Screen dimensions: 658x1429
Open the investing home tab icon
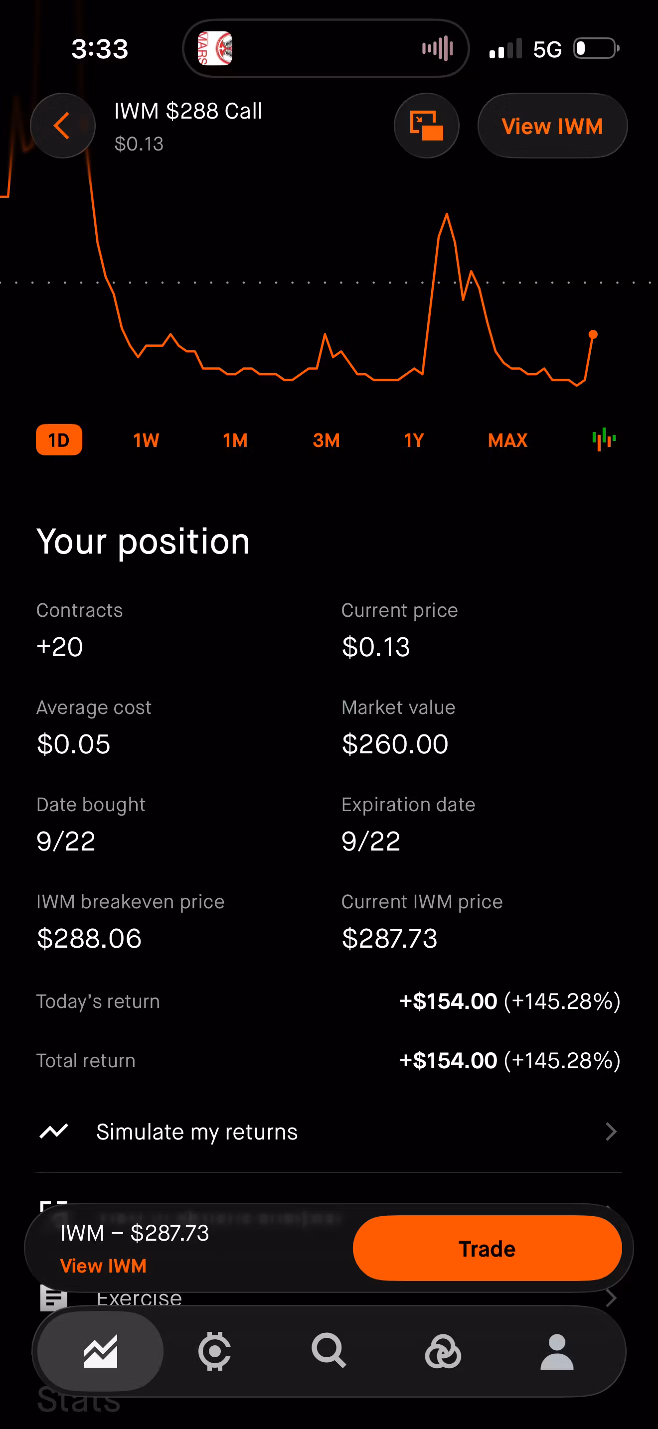[100, 1351]
